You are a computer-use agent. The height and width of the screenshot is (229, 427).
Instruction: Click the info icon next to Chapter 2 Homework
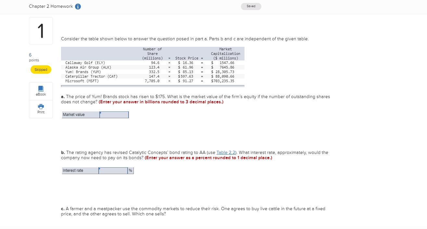pyautogui.click(x=78, y=6)
